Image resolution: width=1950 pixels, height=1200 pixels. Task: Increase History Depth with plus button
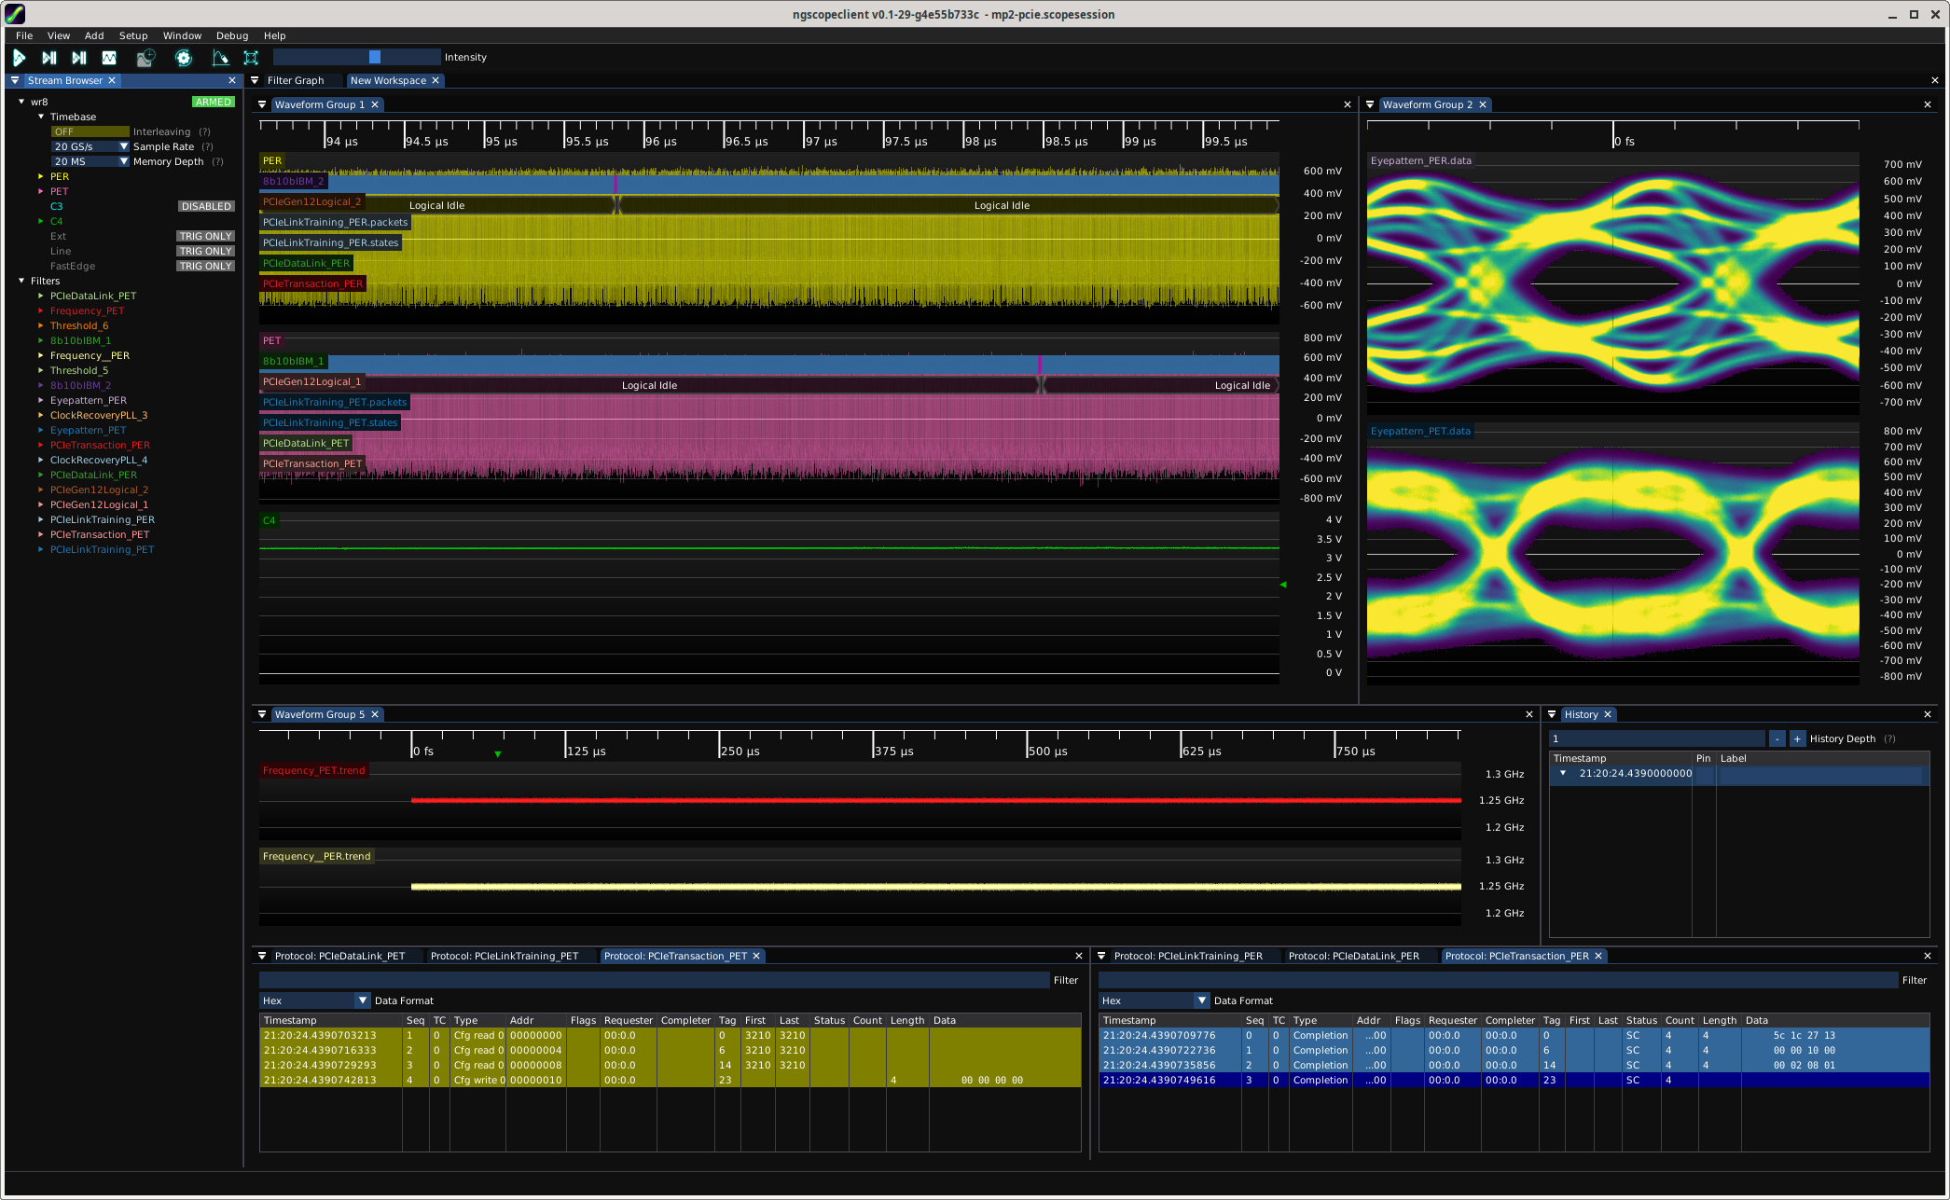(1797, 738)
